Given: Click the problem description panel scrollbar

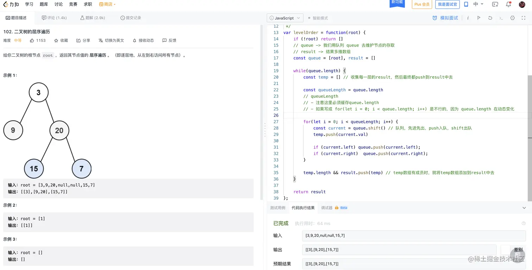Looking at the screenshot, I should pos(261,112).
